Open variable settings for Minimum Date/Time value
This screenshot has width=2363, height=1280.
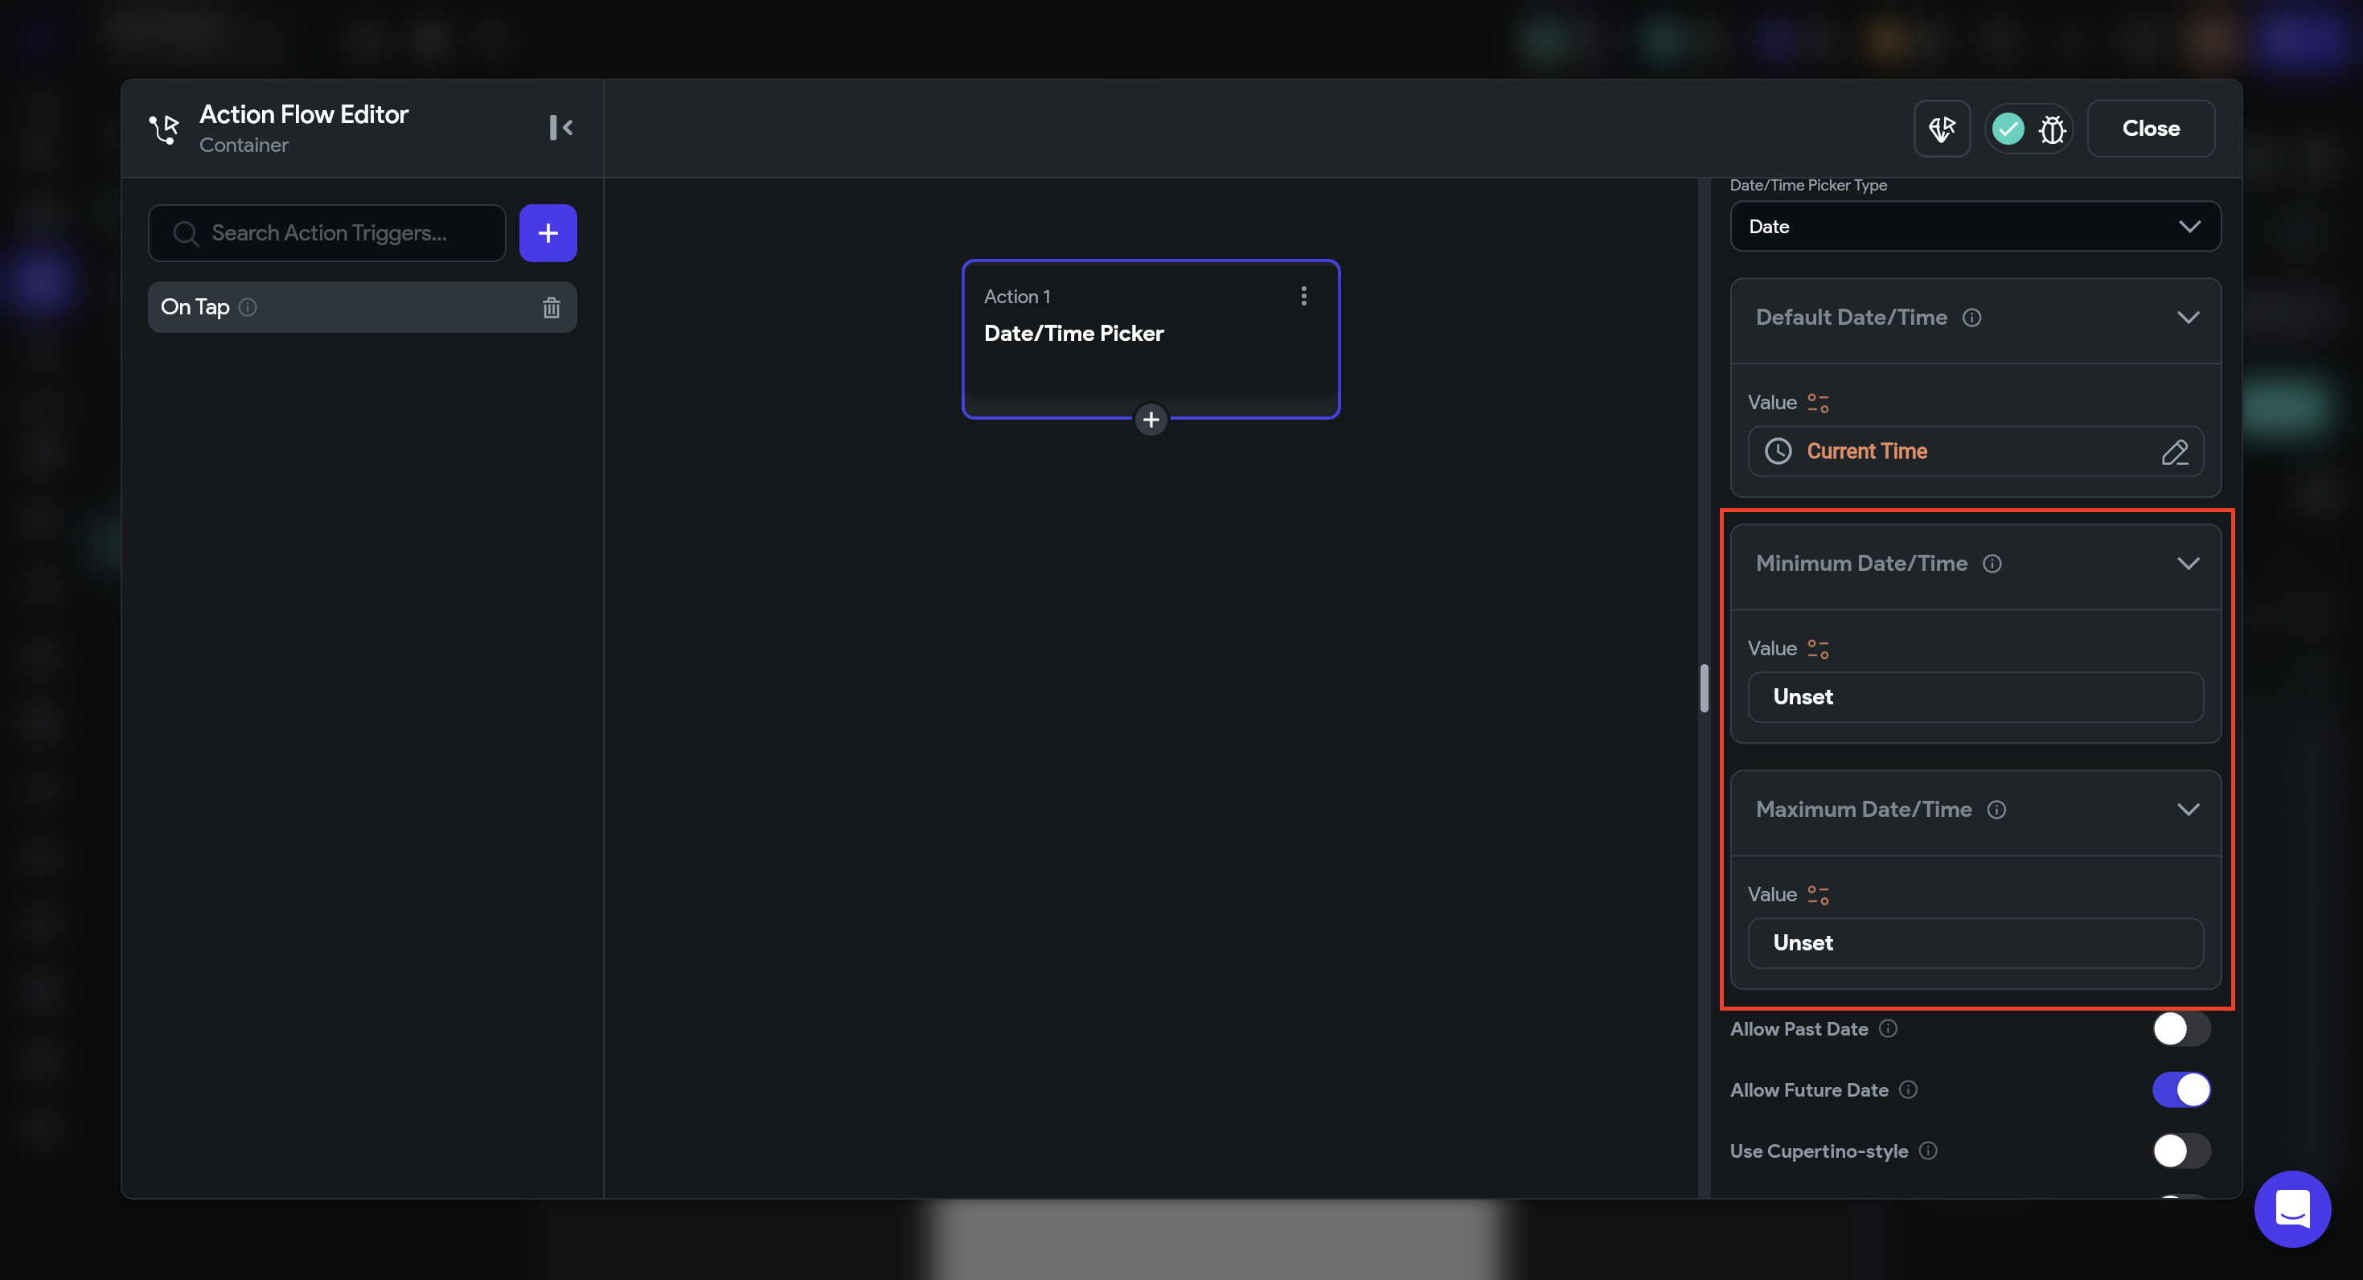pyautogui.click(x=1817, y=649)
